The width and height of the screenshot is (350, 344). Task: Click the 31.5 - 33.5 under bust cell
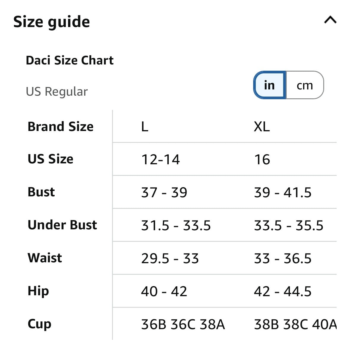(176, 225)
